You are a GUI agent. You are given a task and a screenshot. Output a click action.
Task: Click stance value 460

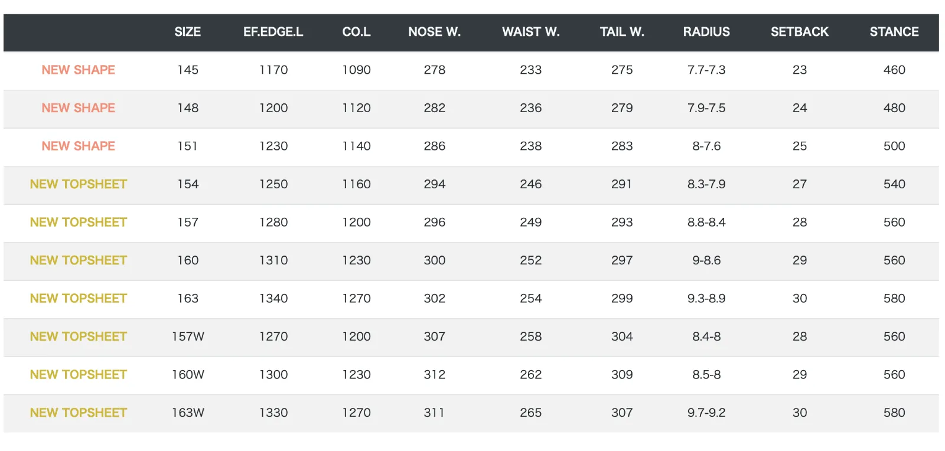pyautogui.click(x=894, y=70)
